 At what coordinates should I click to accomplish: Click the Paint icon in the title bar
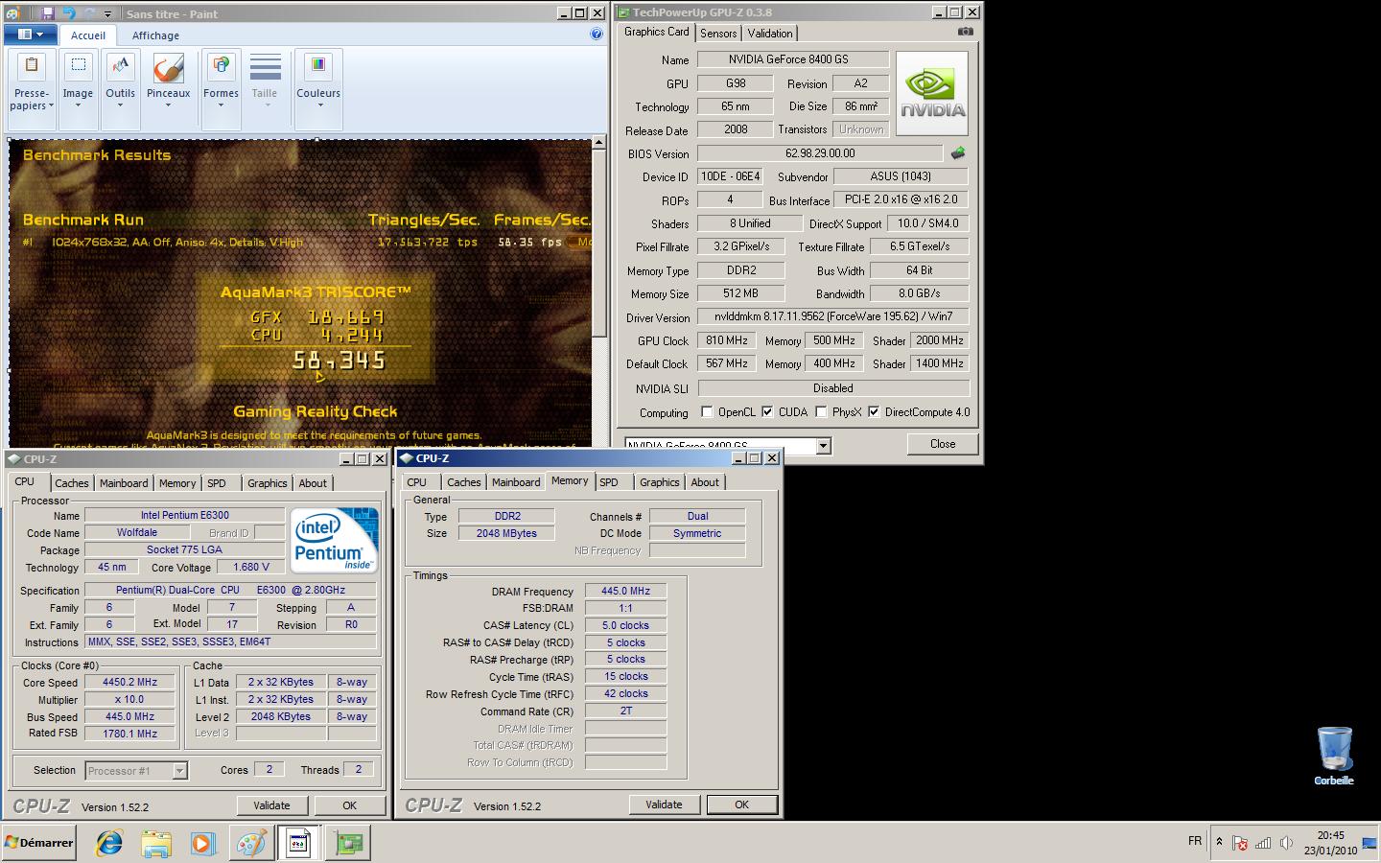[12, 13]
